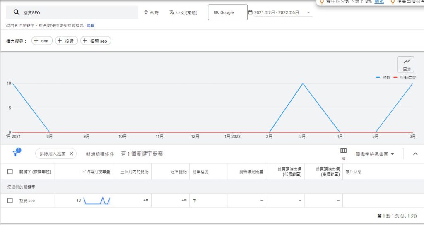Open the 台灣 location setting
The height and width of the screenshot is (225, 424).
(152, 12)
